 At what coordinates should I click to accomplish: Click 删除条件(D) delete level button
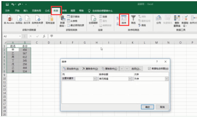point(90,69)
